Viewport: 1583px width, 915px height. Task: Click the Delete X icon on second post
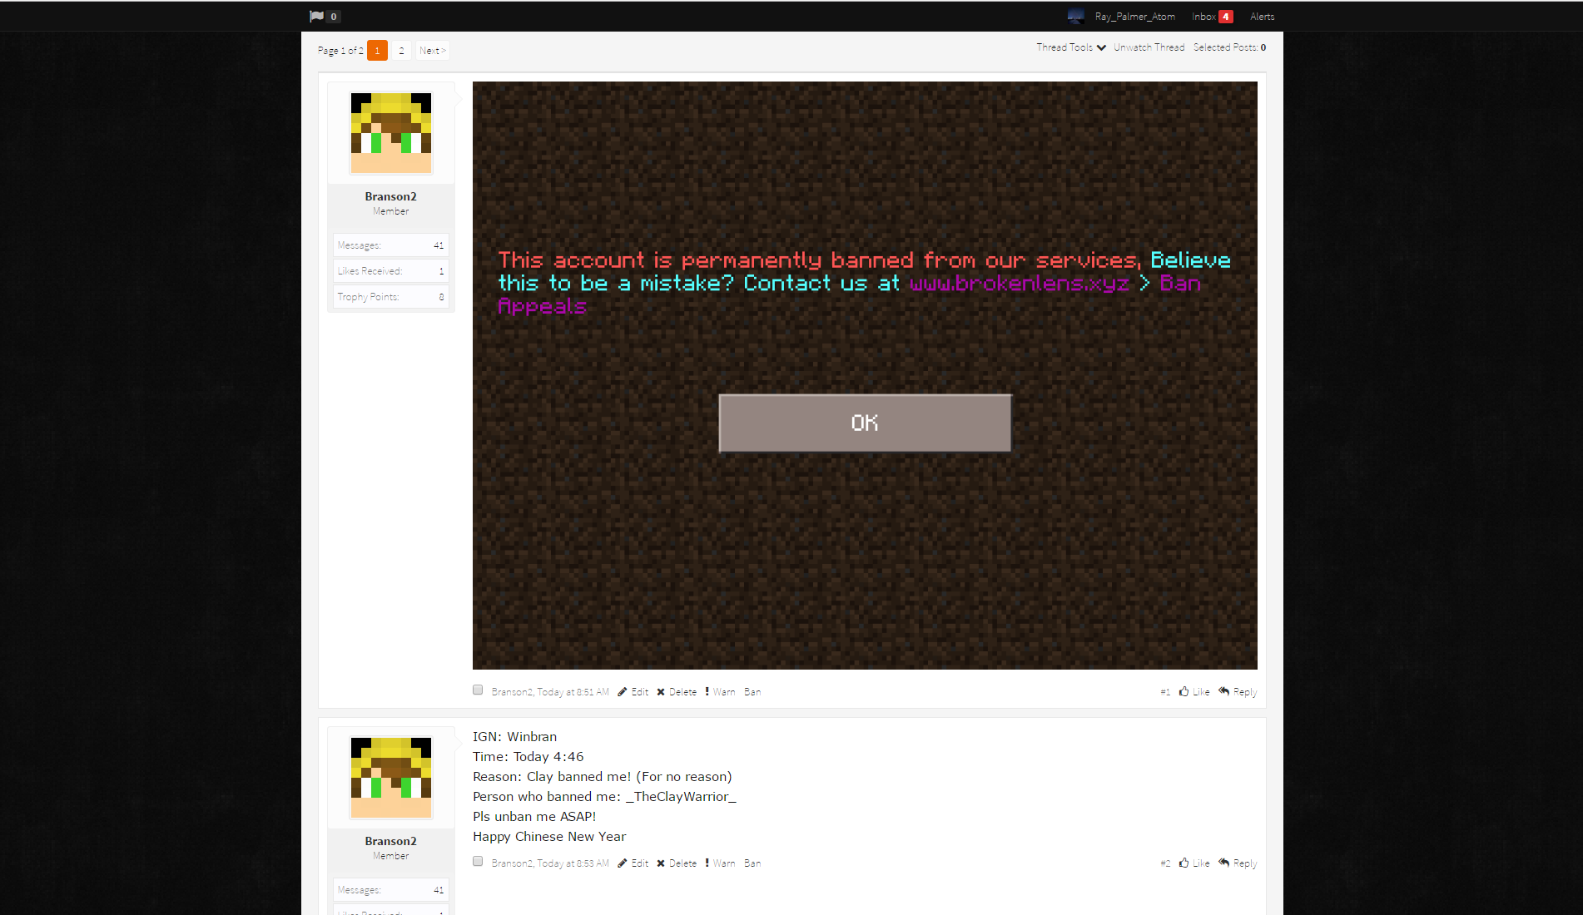[661, 863]
